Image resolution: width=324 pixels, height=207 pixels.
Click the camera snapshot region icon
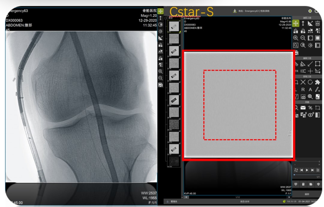coord(303,96)
